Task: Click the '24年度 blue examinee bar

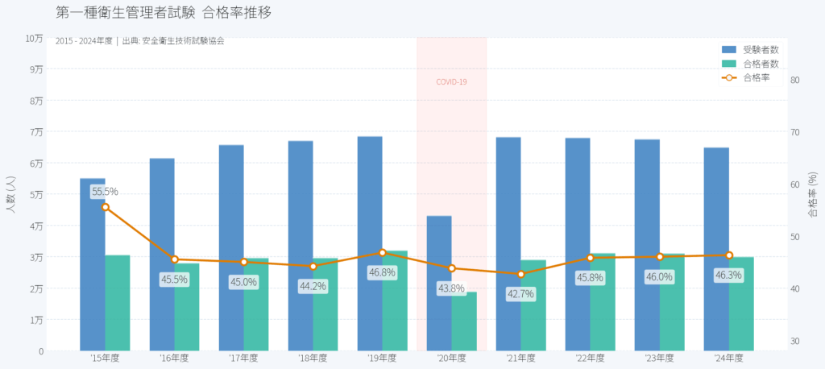Action: click(716, 249)
